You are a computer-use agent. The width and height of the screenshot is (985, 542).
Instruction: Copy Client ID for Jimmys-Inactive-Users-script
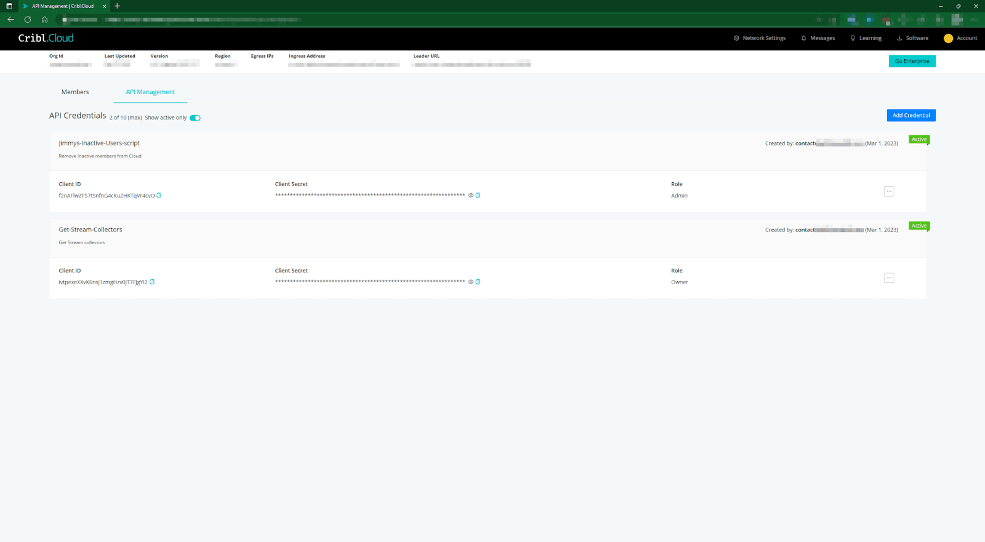pyautogui.click(x=159, y=196)
